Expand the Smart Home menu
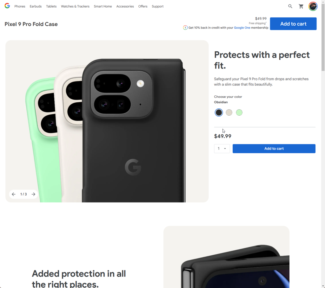325x288 pixels. pos(103,6)
